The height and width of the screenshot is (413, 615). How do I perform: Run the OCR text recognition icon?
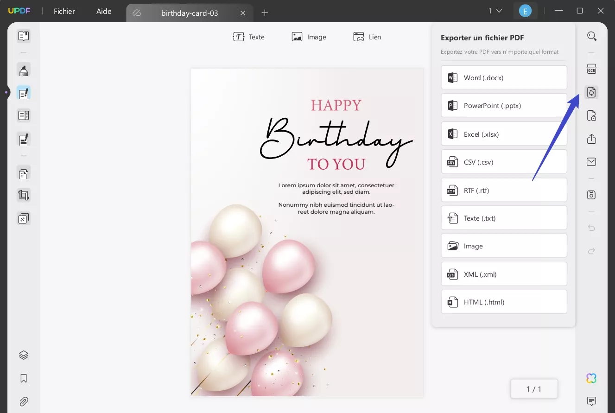(x=591, y=69)
